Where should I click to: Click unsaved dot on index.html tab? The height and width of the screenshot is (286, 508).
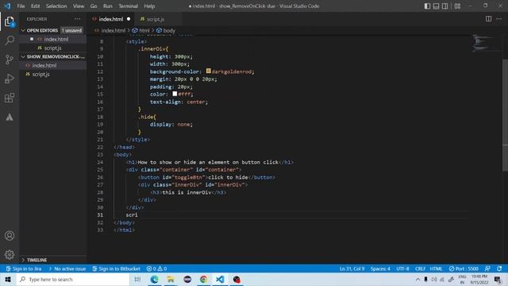point(129,19)
